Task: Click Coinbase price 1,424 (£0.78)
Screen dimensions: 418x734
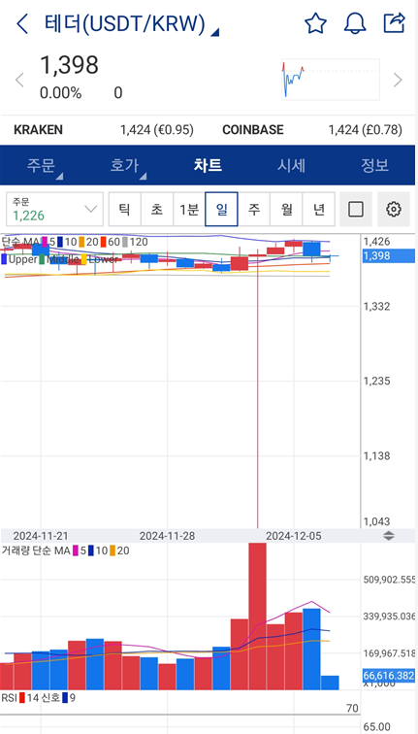Action: (x=366, y=130)
